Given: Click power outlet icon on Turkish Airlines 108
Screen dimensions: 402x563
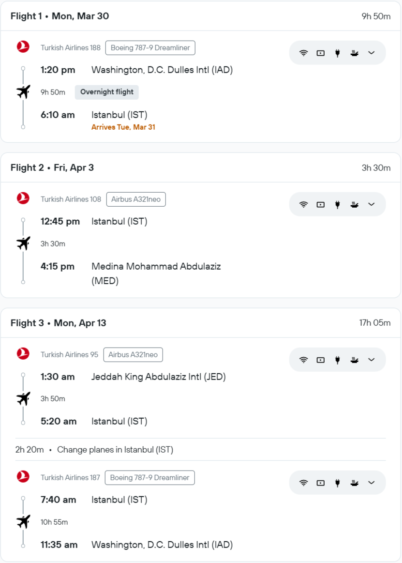Looking at the screenshot, I should [x=338, y=204].
